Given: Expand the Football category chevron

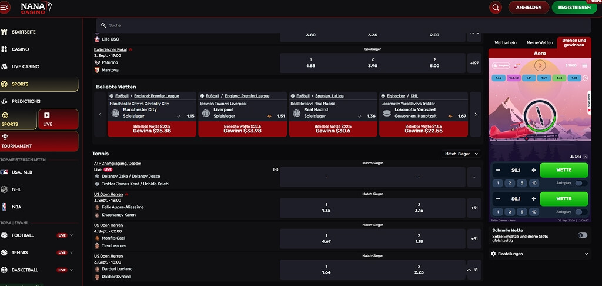Looking at the screenshot, I should point(71,235).
